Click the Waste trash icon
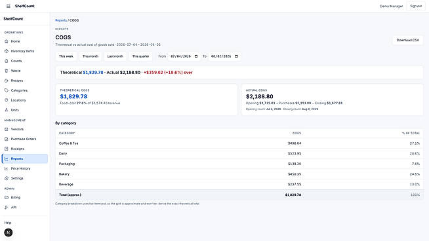Viewport: 429px width, 241px height. pos(7,71)
